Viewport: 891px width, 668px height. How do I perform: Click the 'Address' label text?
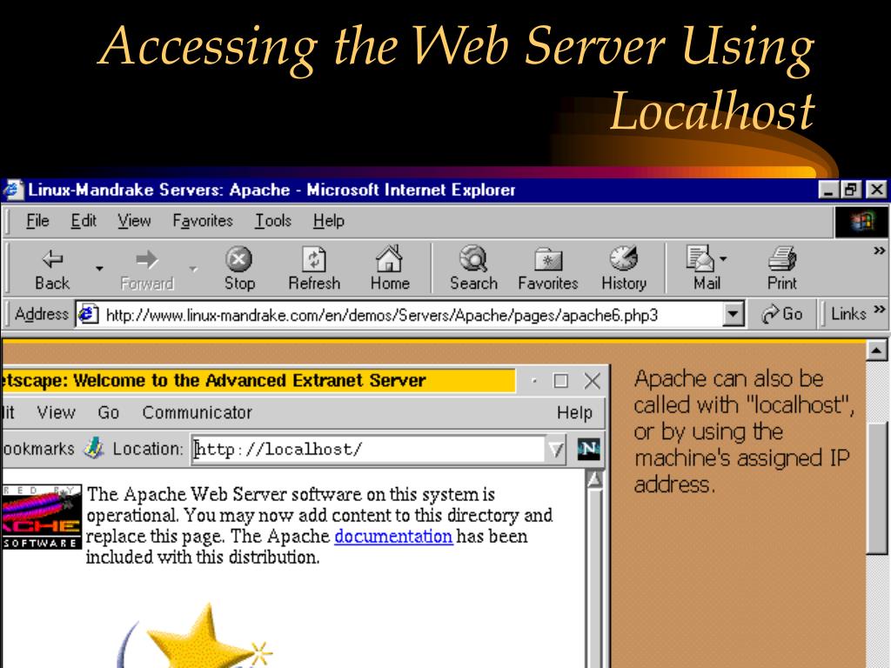coord(42,313)
